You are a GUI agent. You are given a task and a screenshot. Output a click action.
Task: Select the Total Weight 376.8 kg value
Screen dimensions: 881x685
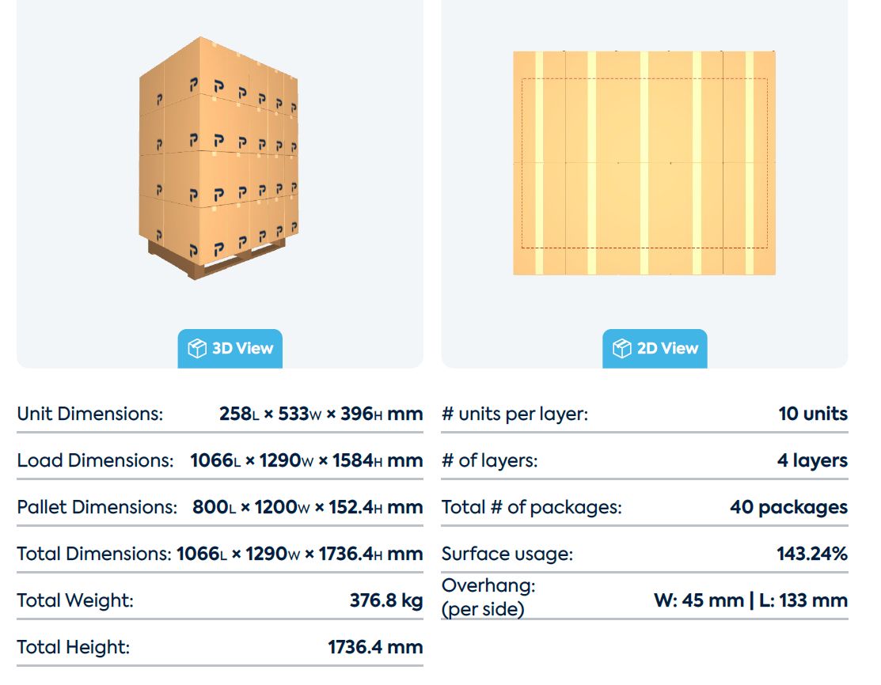point(386,600)
